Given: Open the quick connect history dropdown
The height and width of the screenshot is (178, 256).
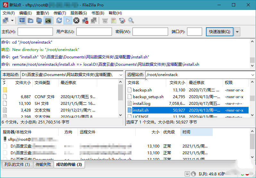Looking at the screenshot, I should (237, 32).
